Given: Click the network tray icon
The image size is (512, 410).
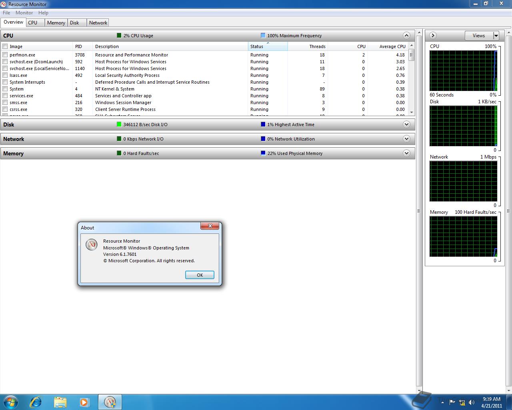Looking at the screenshot, I should [x=462, y=402].
